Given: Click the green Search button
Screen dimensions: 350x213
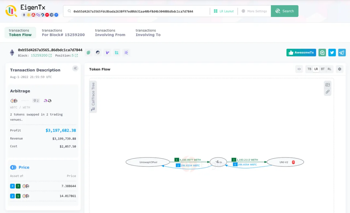Looking at the screenshot, I should click(285, 11).
